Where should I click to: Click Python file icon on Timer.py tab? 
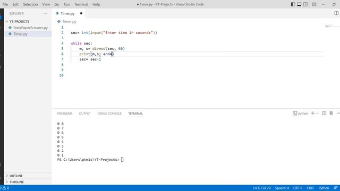57,13
